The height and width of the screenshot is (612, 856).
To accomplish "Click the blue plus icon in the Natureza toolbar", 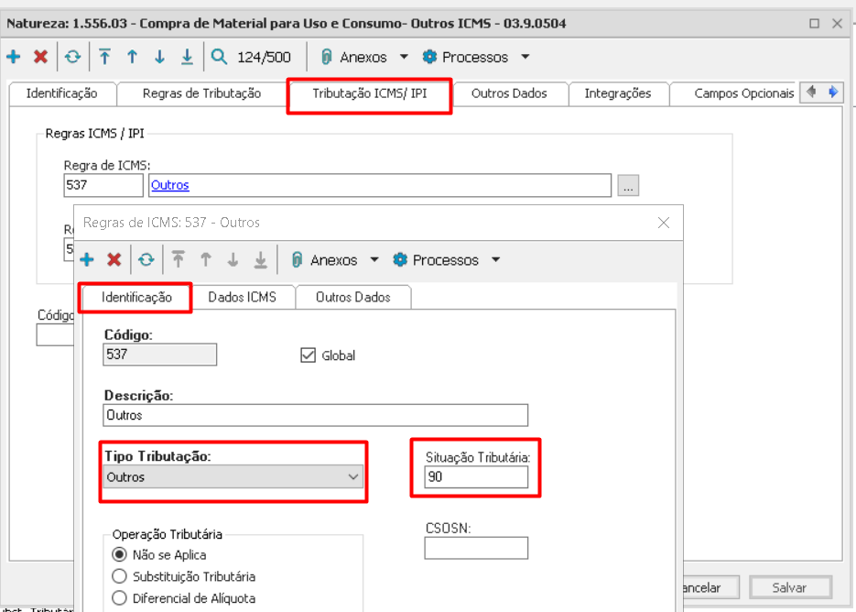I will pos(14,57).
